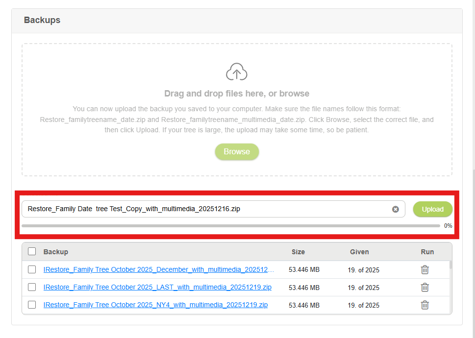Delete the LAST backup using trash icon
This screenshot has height=338, width=475.
425,288
